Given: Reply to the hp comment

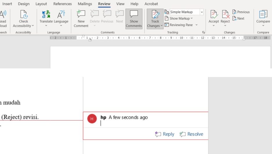Looking at the screenshot, I should [x=165, y=134].
